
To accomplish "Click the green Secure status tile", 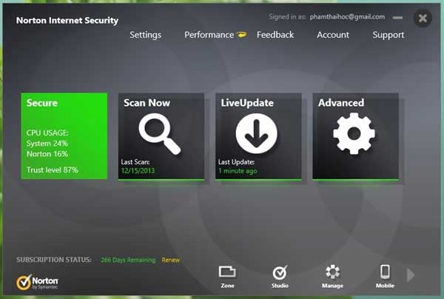I will pos(64,136).
